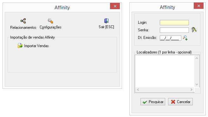This screenshot has width=208, height=117.
Task: Click the Localizadores scroll up arrow
Action: 197,58
